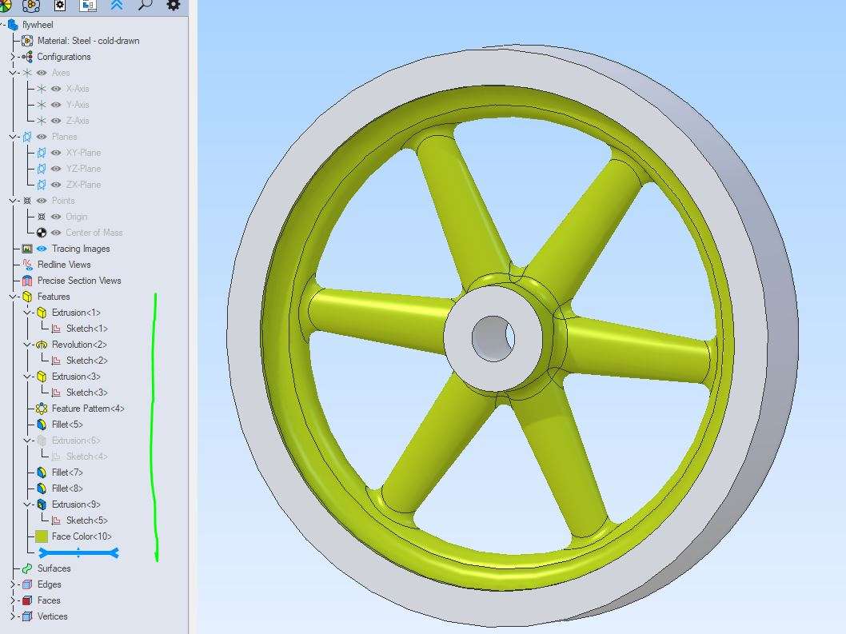Select the Surfaces node icon

27,568
